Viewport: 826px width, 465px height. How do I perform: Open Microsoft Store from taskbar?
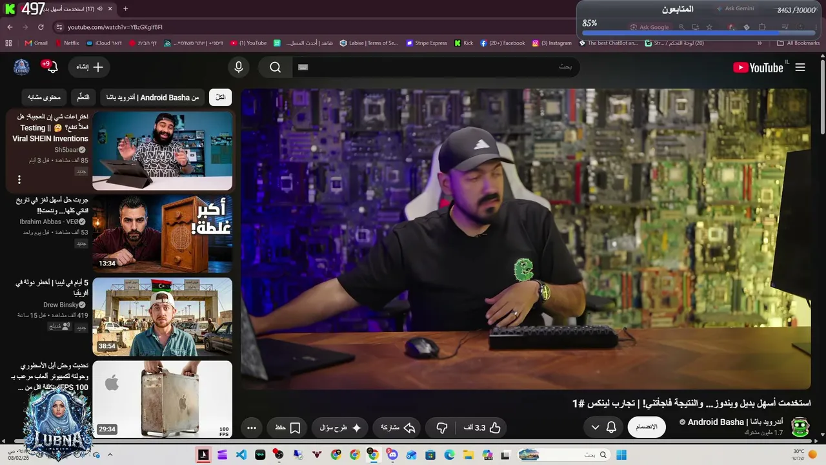coord(430,455)
